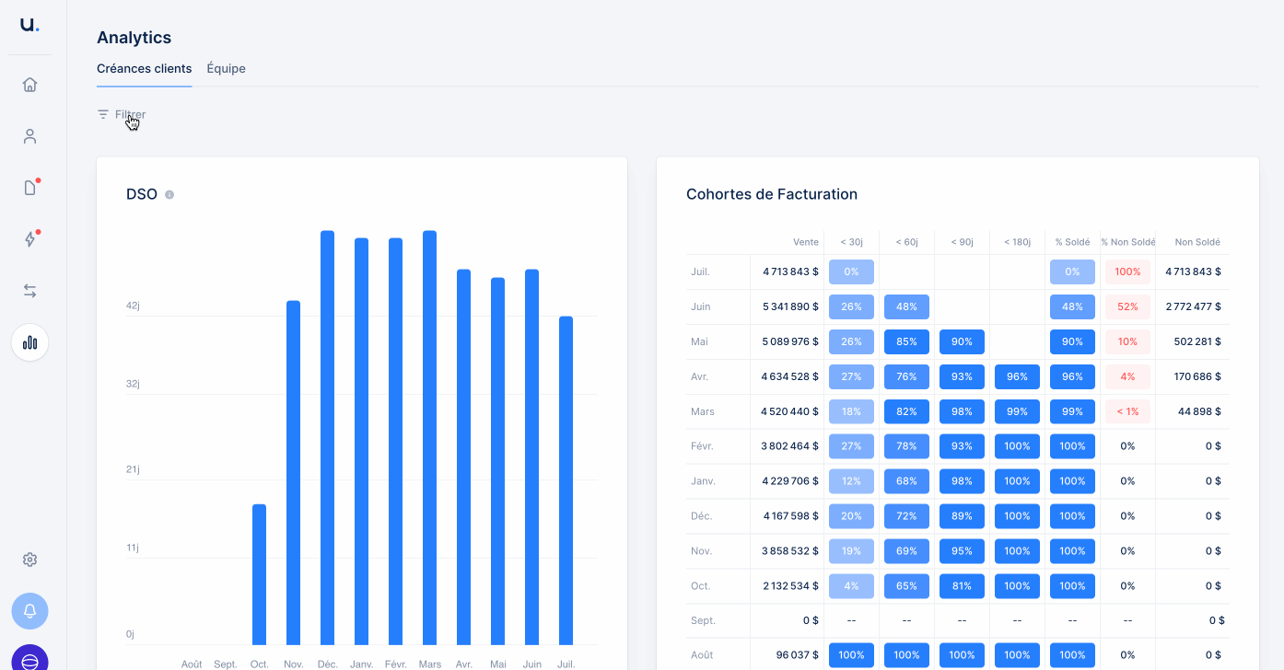The height and width of the screenshot is (670, 1284).
Task: Click the Vente column header
Action: [x=806, y=242]
